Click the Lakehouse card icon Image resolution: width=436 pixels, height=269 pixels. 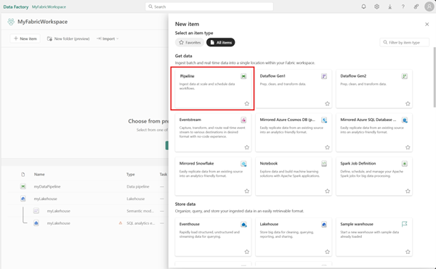coord(324,224)
